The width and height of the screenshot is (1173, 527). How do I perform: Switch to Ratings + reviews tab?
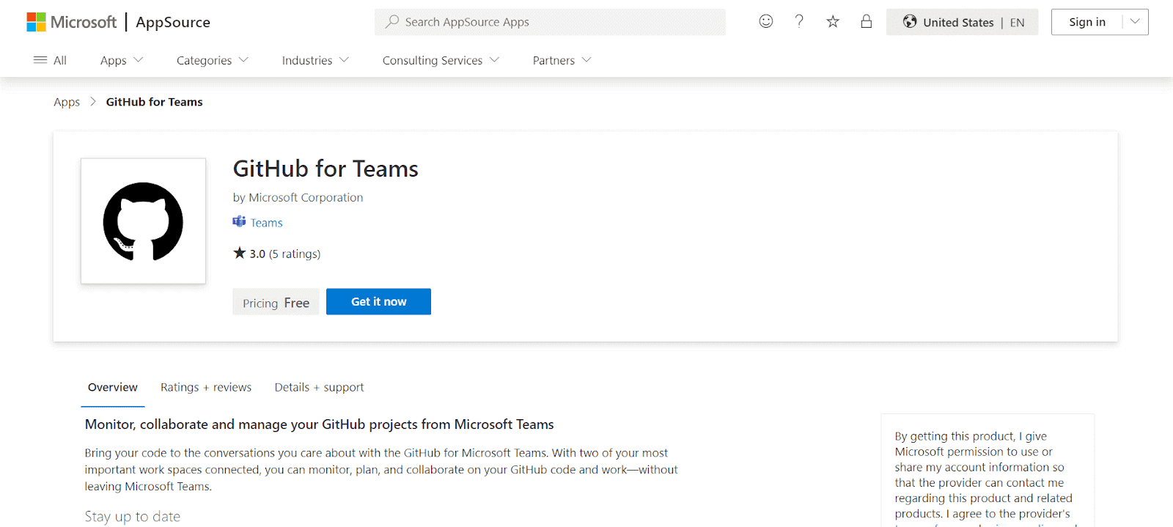(x=206, y=387)
